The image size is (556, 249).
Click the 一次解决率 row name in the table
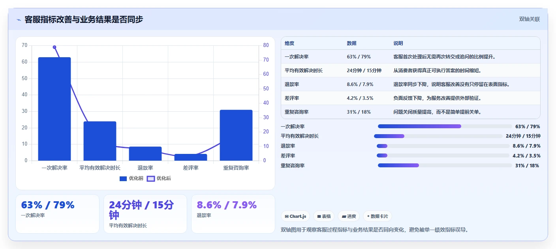coord(297,57)
